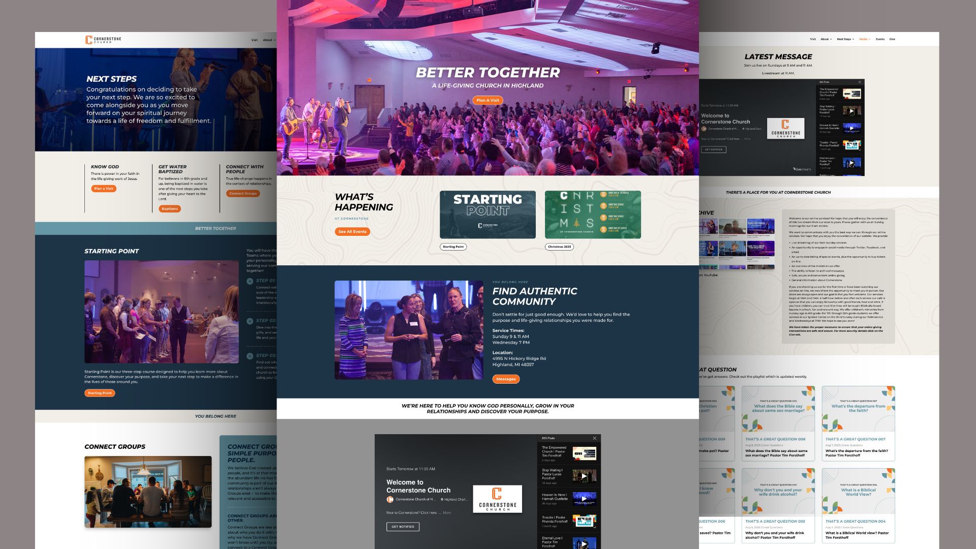
Task: Select Events in the navigation bar
Action: (880, 39)
